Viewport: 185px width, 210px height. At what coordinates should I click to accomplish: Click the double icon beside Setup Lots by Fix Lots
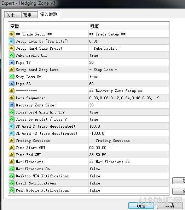(x=11, y=41)
